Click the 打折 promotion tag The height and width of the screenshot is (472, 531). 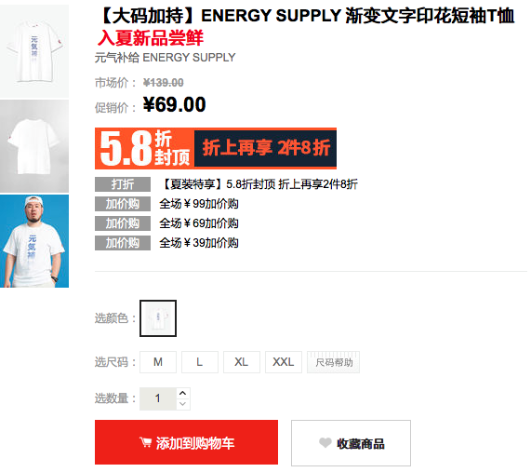pos(123,184)
